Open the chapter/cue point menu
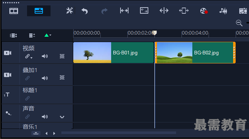This screenshot has height=139, width=249. (x=48, y=35)
